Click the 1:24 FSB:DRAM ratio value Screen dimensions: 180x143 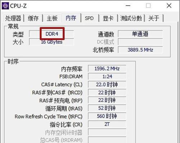pyautogui.click(x=107, y=77)
